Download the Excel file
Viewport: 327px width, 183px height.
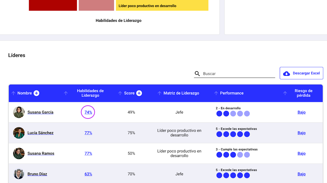pos(301,73)
